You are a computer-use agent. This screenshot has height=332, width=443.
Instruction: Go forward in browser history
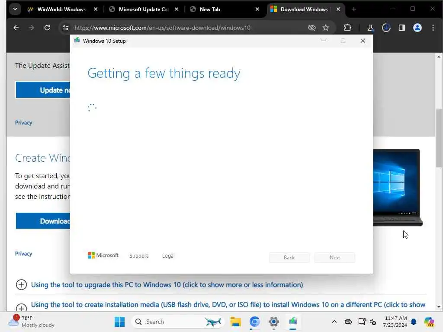tap(31, 28)
